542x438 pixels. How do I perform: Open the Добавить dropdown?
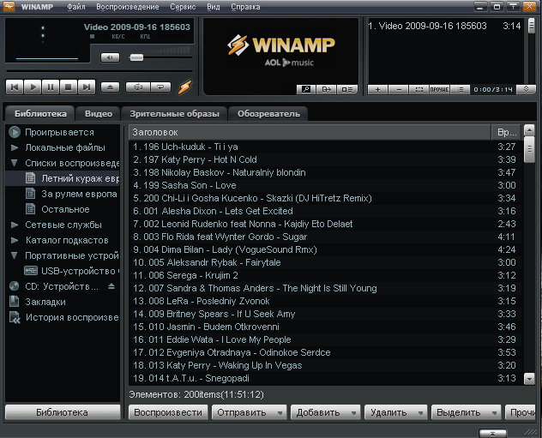pos(326,412)
